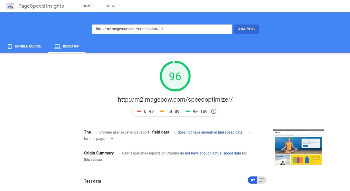This screenshot has width=350, height=191.
Task: Open Origin Summary 'do not have enough' link
Action: point(210,153)
